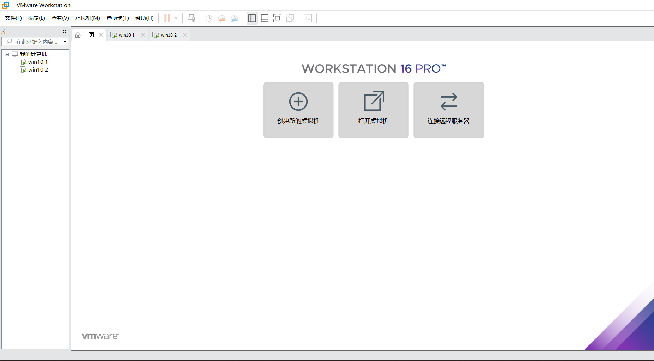
Task: Open the 文件(F) menu
Action: coord(13,18)
